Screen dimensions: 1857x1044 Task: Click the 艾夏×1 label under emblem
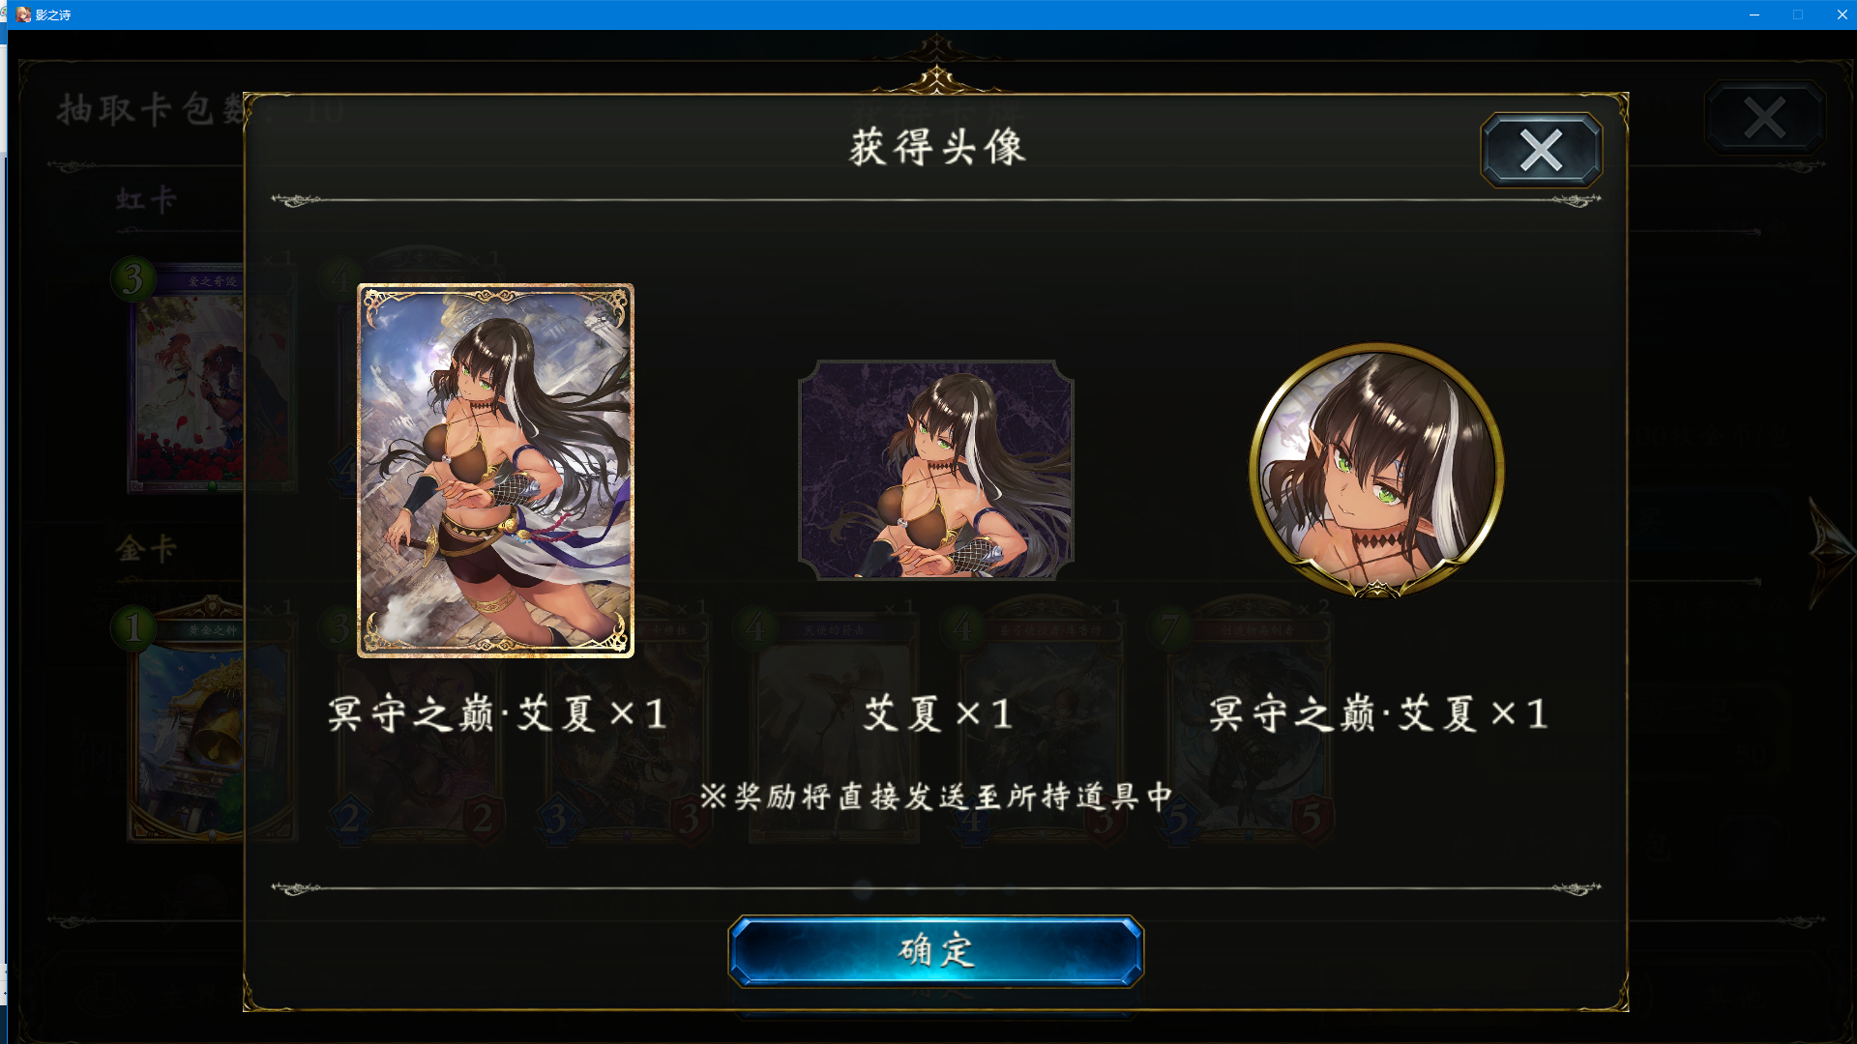click(937, 714)
